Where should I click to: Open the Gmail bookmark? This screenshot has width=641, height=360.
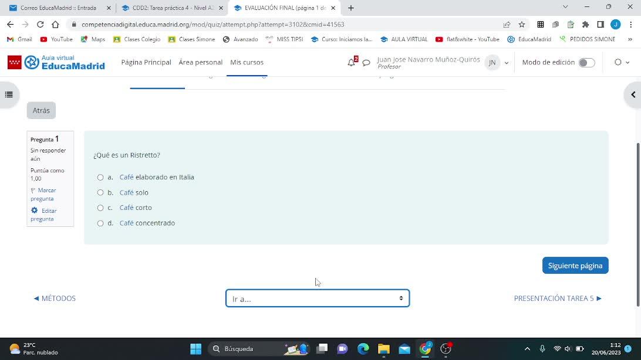click(19, 39)
